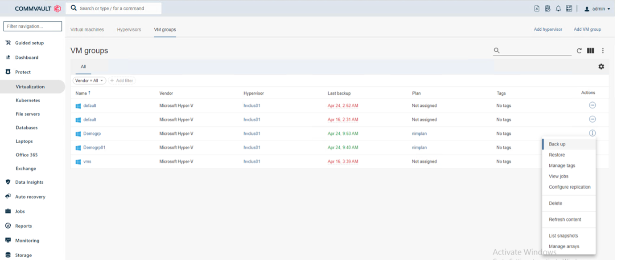This screenshot has width=617, height=262.
Task: Open the vertical three-dot table menu
Action: click(x=603, y=51)
